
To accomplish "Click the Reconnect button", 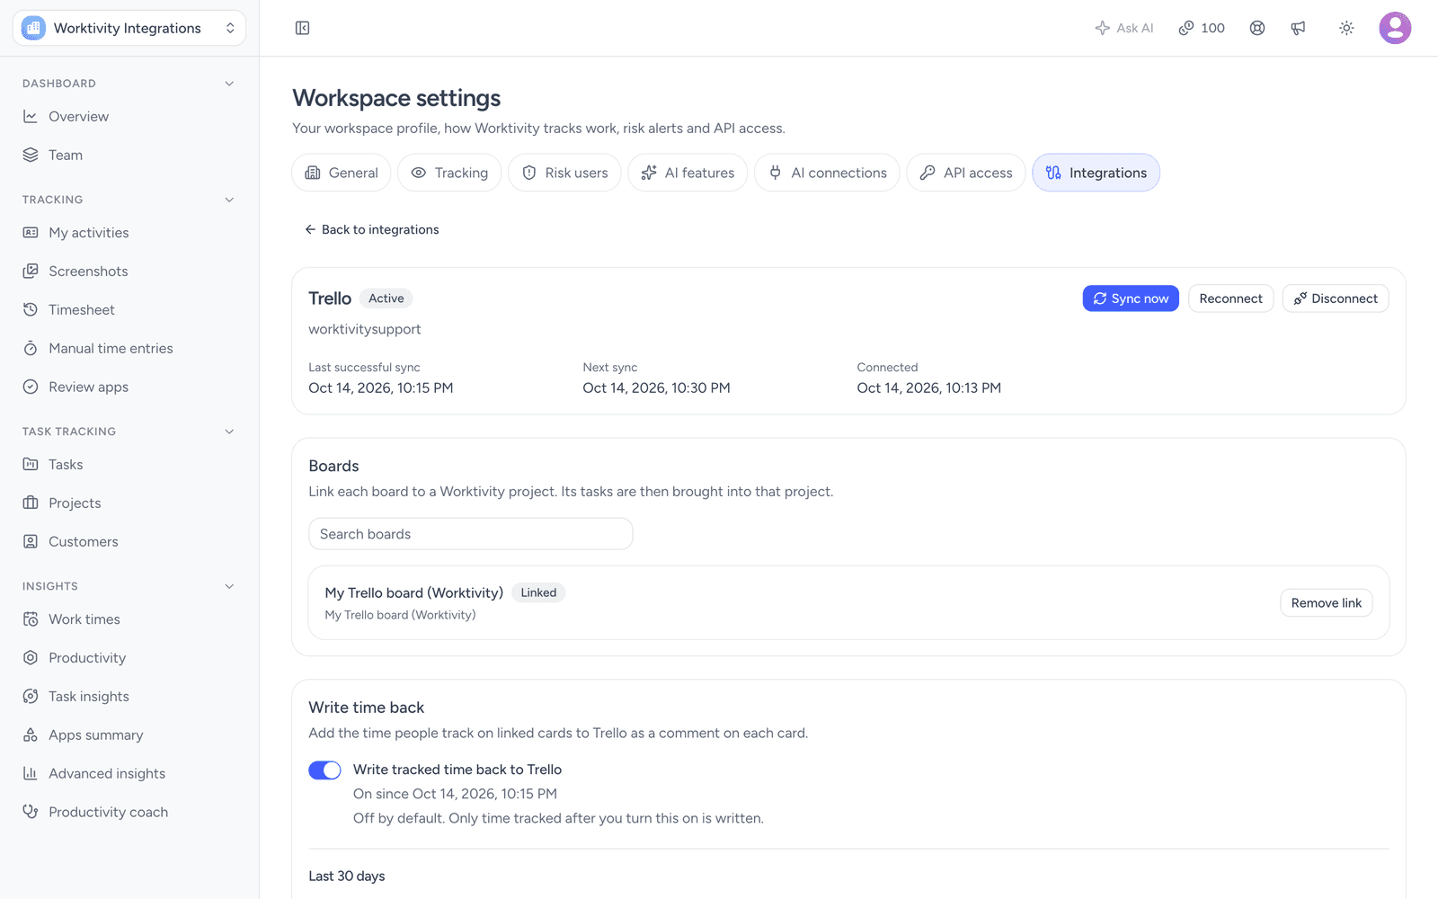I will (1230, 298).
